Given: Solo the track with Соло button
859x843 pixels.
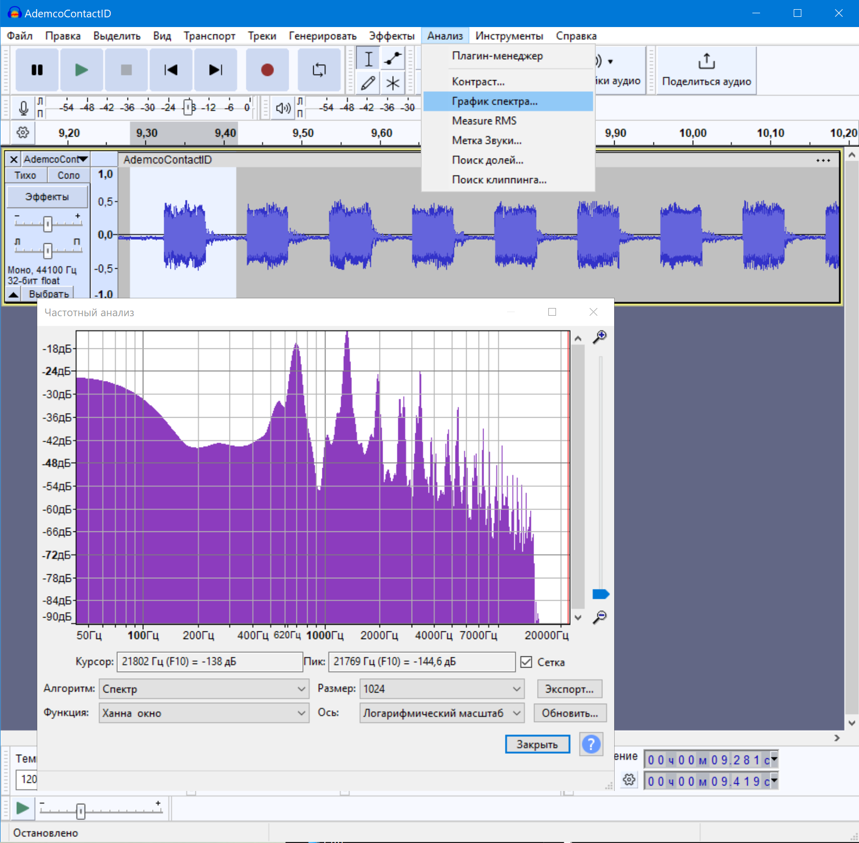Looking at the screenshot, I should coord(68,175).
